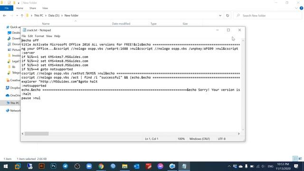Open Dropbox in navigation pane
The width and height of the screenshot is (304, 171).
tap(13, 88)
